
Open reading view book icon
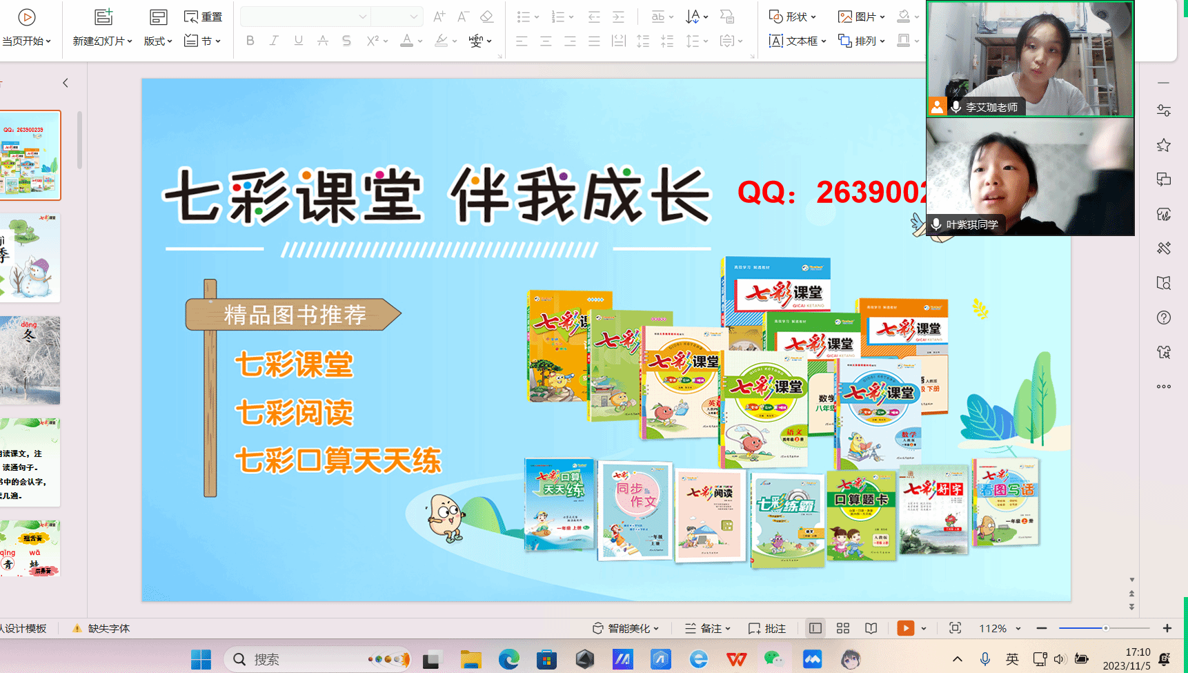tap(871, 628)
